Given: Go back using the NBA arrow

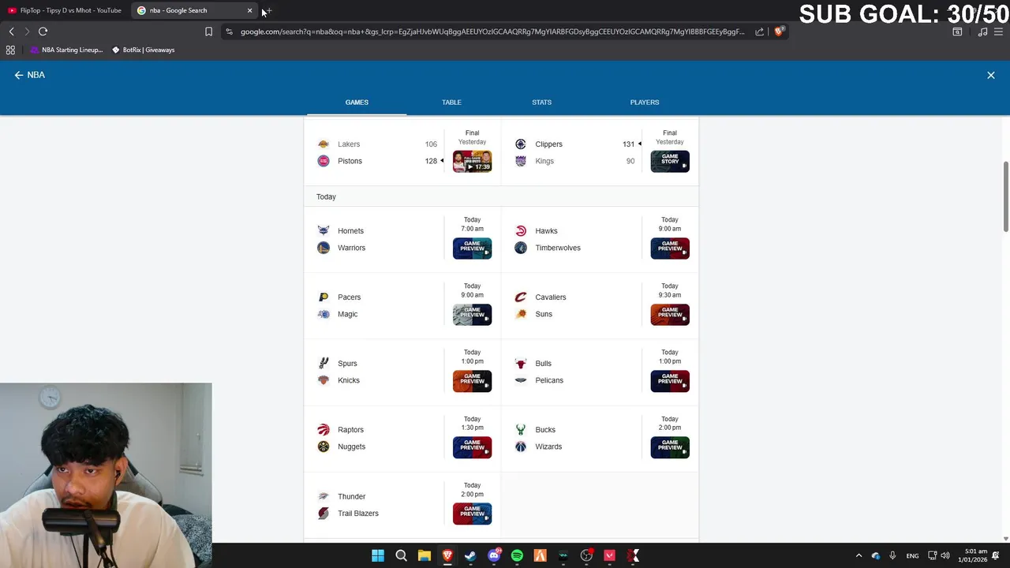Looking at the screenshot, I should (19, 75).
